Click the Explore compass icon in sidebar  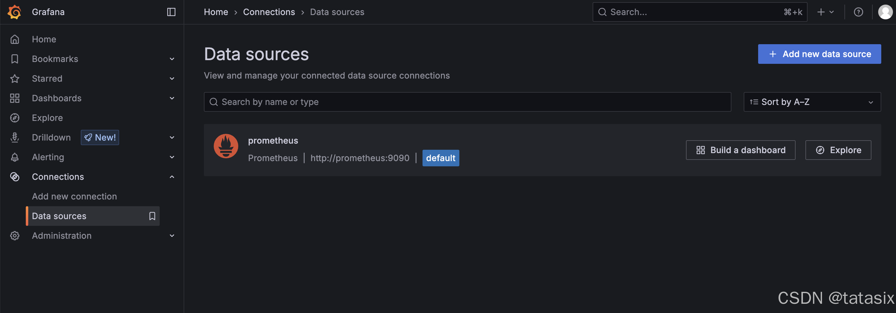15,118
